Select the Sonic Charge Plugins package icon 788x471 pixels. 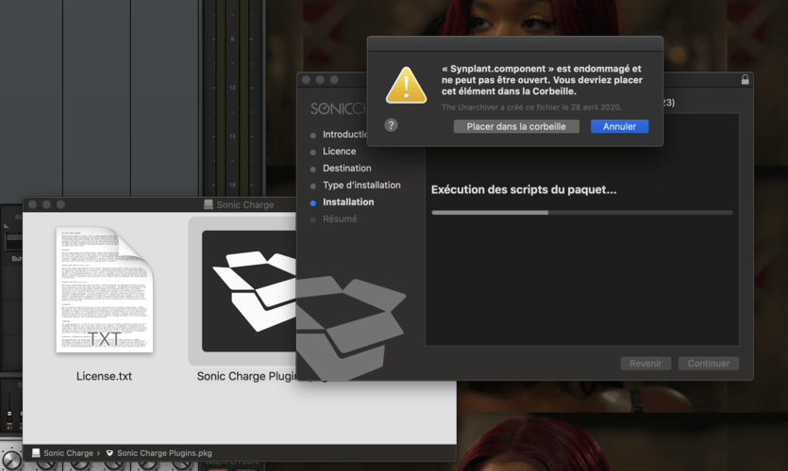click(x=249, y=291)
